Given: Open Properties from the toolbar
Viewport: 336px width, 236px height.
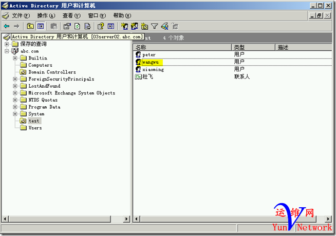Looking at the screenshot, I should (x=67, y=26).
